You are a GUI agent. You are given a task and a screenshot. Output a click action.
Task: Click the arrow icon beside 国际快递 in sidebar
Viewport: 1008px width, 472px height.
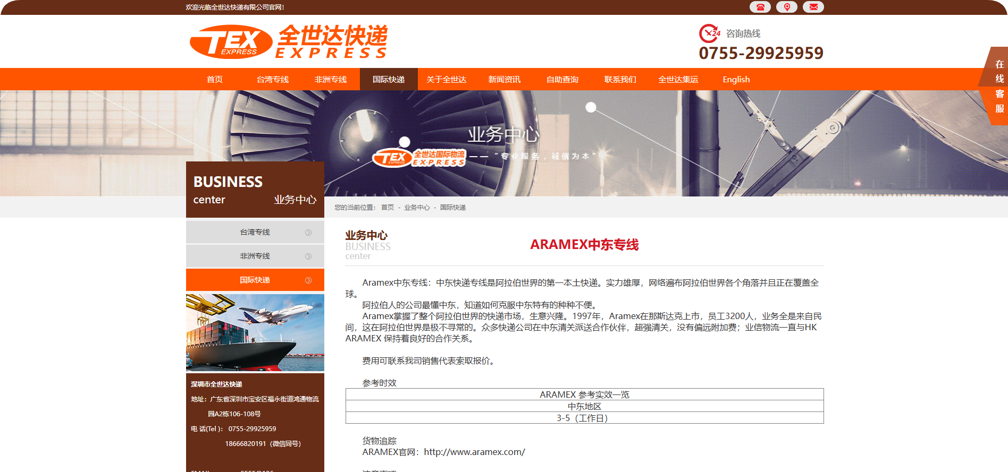(x=308, y=280)
